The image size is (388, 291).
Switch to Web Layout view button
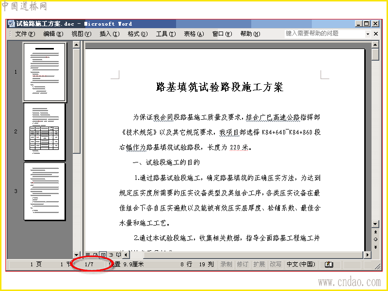click(x=96, y=255)
